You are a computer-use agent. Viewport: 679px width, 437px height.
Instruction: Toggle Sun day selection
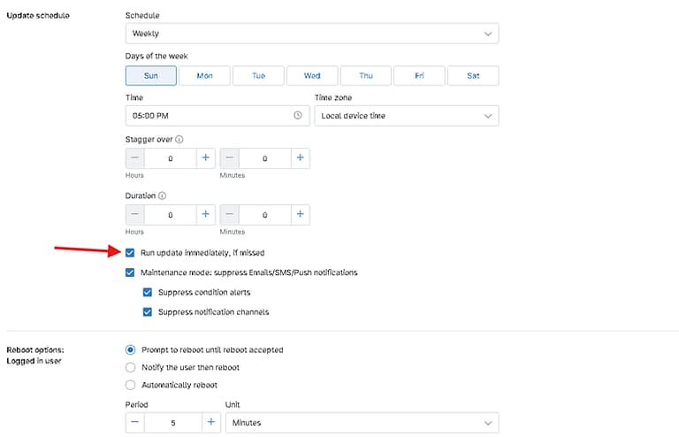pyautogui.click(x=150, y=76)
